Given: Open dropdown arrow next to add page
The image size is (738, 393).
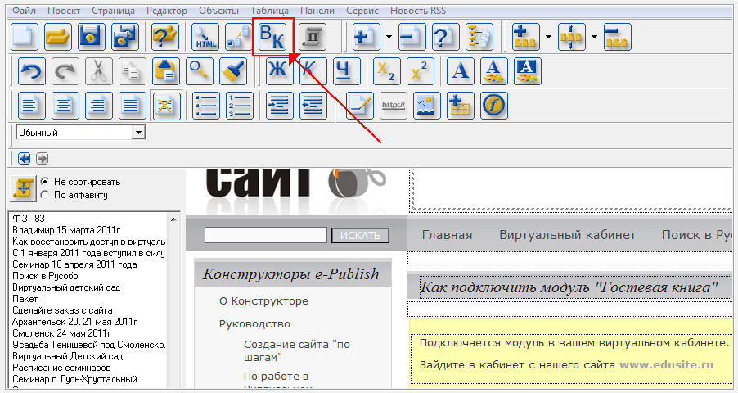Looking at the screenshot, I should (x=389, y=37).
